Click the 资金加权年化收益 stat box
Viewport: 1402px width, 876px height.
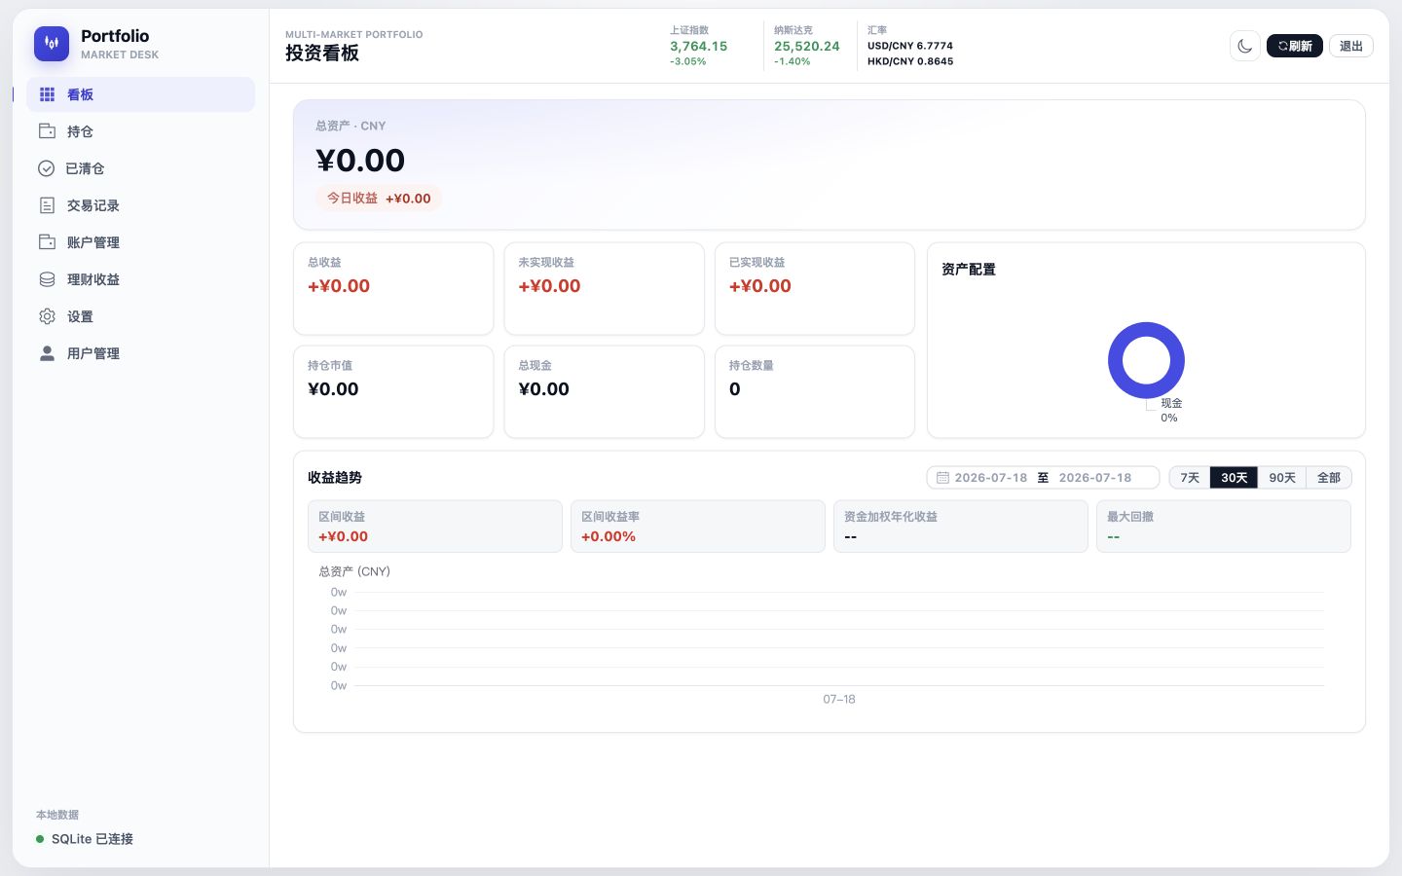(961, 527)
